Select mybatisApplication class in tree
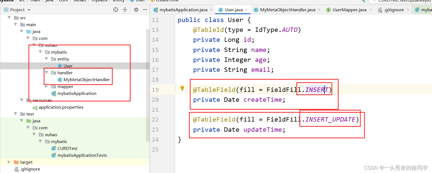This screenshot has width=432, height=173. (77, 93)
